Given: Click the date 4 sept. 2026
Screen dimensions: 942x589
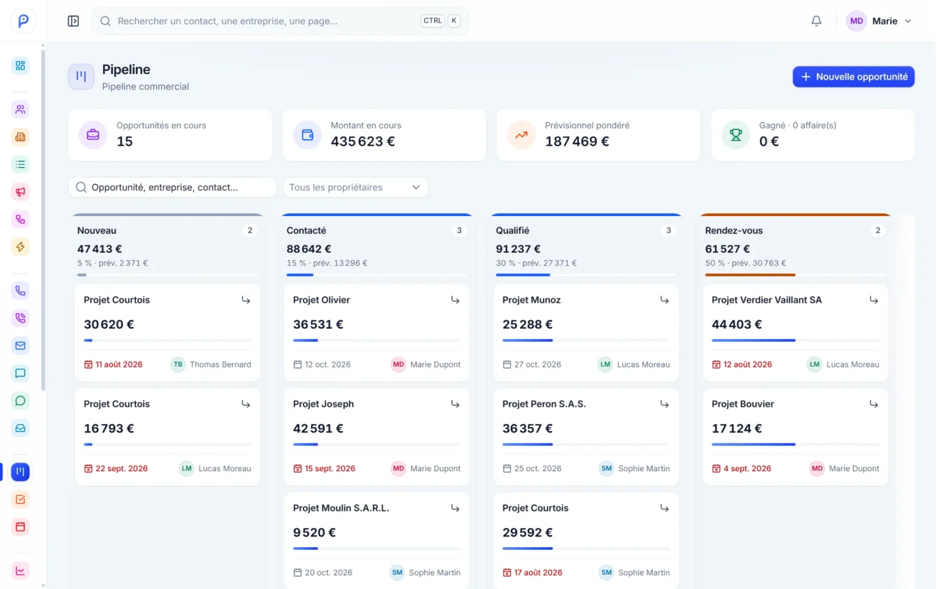Looking at the screenshot, I should [741, 468].
